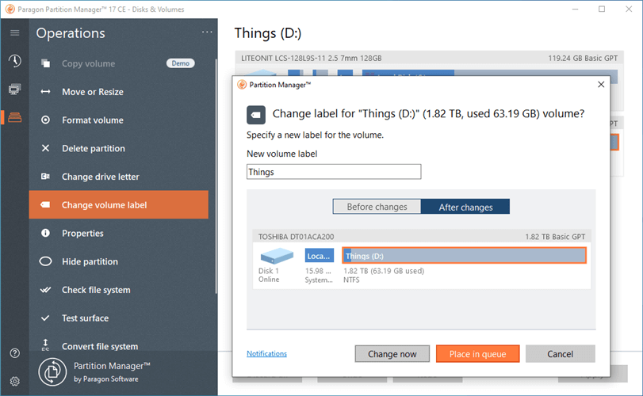This screenshot has width=643, height=396.
Task: Click the Properties info icon
Action: click(45, 233)
